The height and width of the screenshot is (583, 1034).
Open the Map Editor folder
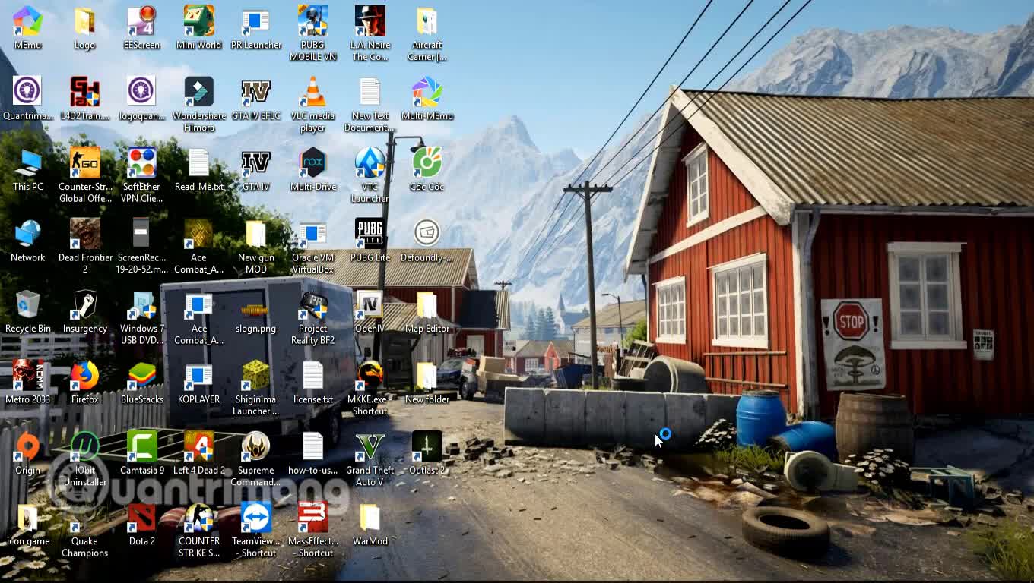coord(427,311)
